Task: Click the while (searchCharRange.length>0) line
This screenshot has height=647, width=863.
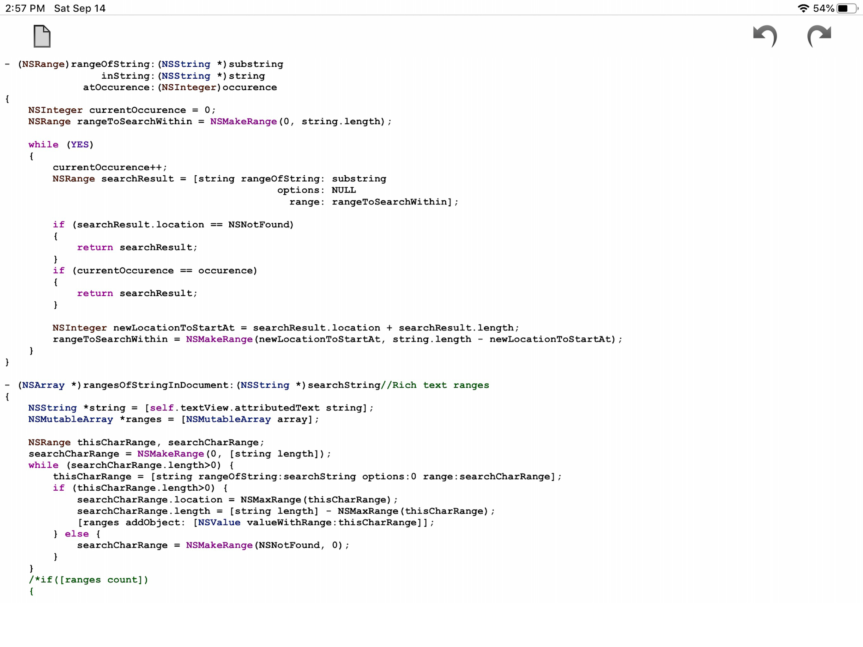Action: (131, 465)
